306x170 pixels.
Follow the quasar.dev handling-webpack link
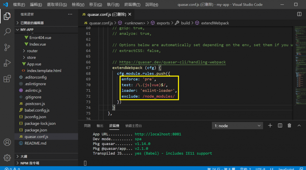pos(172,62)
